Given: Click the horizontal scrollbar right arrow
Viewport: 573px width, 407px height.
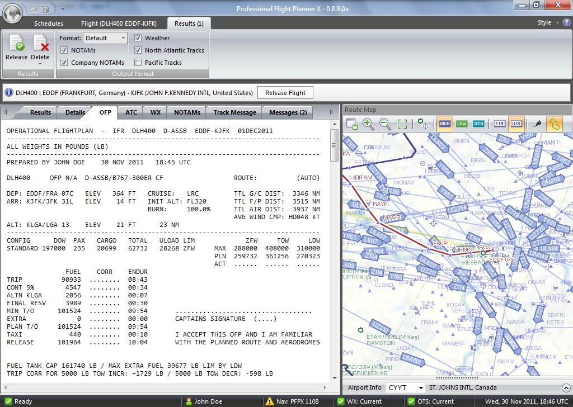Looking at the screenshot, I should pyautogui.click(x=325, y=387).
